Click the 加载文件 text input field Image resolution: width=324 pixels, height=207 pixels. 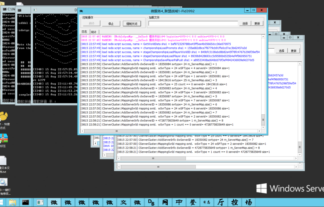pos(193,23)
